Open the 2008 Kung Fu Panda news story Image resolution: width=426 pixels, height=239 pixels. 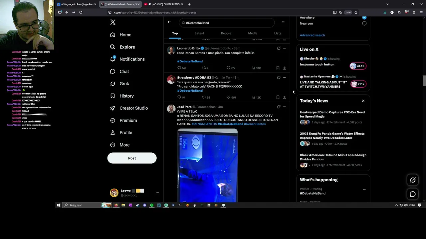pos(333,139)
